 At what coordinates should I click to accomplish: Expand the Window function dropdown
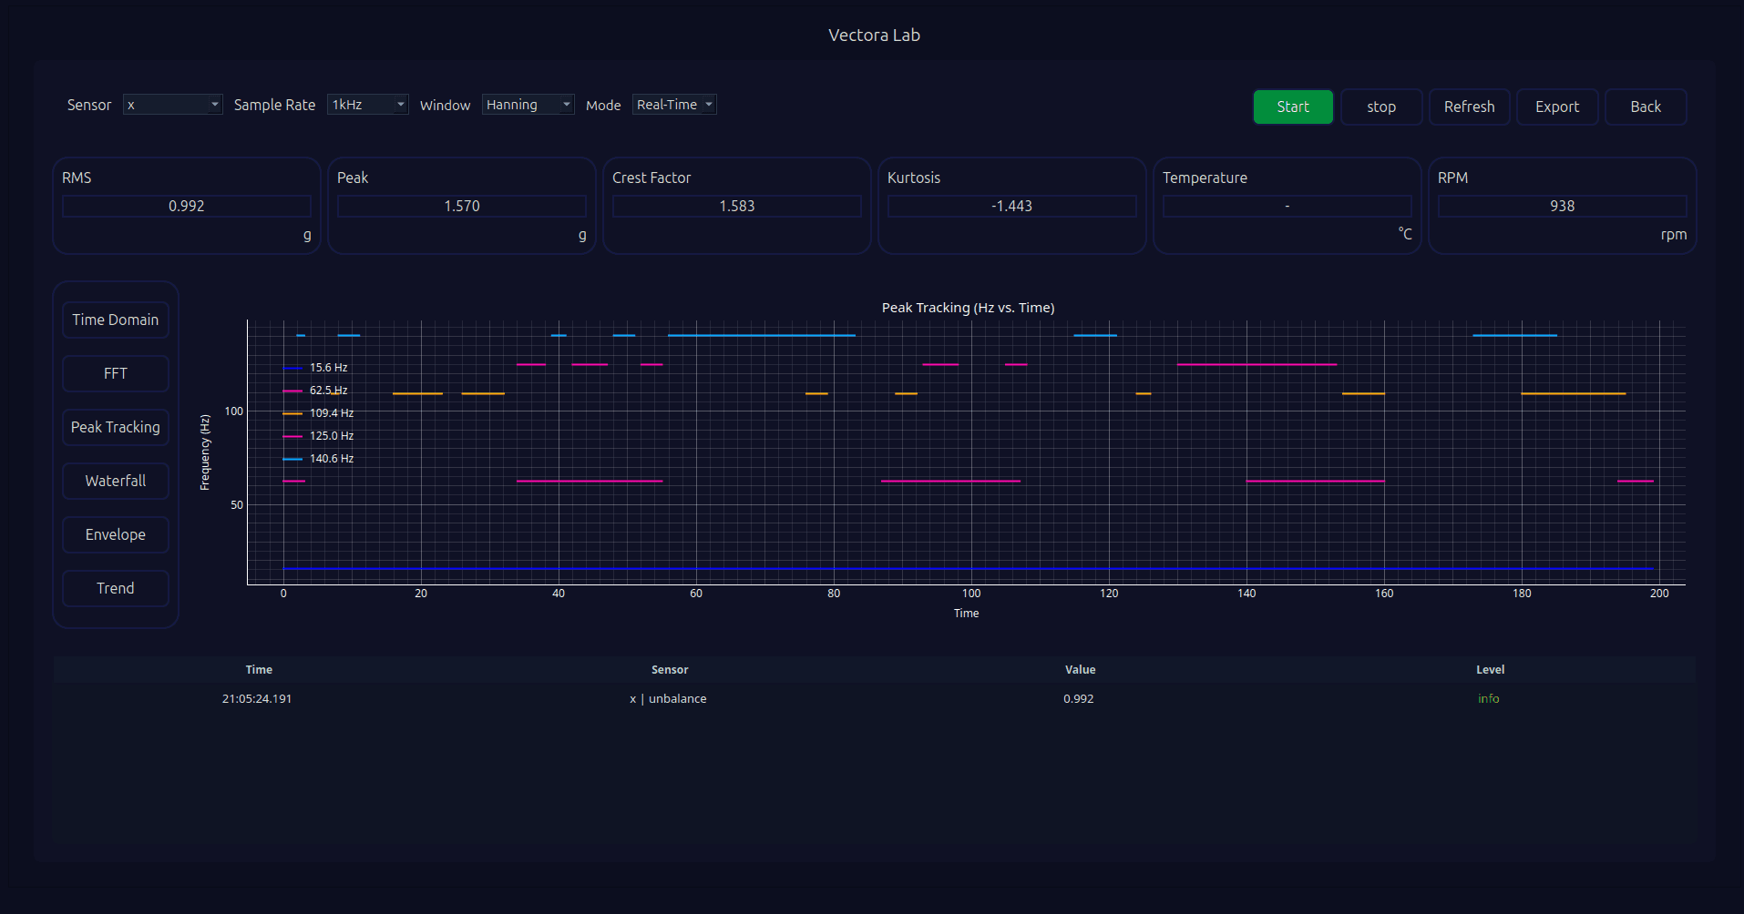(x=528, y=105)
